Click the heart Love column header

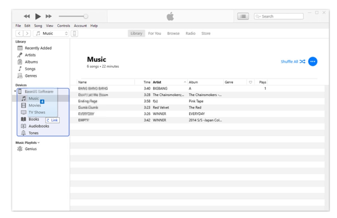(x=251, y=82)
